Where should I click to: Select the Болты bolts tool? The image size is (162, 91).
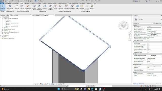pos(22,7)
